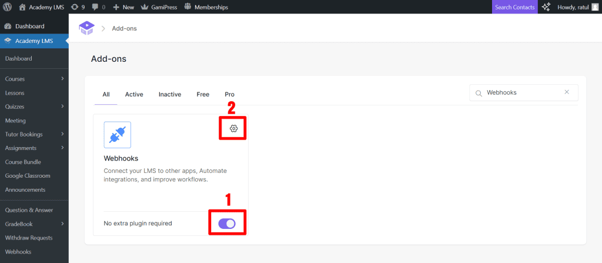Open the Howdy, ratul account menu
602x263 pixels.
point(578,7)
